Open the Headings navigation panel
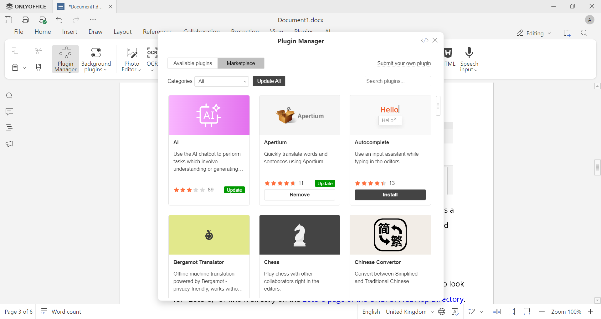 (x=9, y=128)
